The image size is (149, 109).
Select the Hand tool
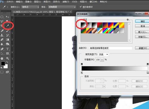tap(2, 58)
